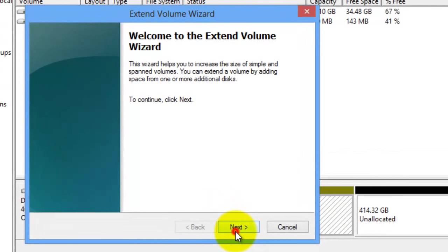Sort by % Free column header

[x=395, y=2]
